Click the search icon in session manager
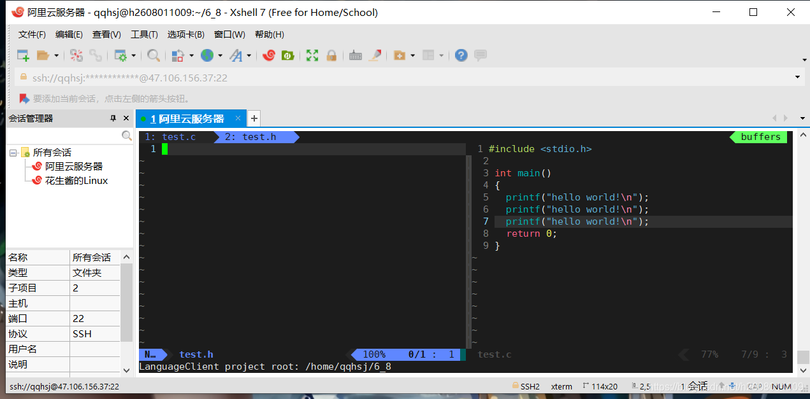The width and height of the screenshot is (810, 399). 127,136
